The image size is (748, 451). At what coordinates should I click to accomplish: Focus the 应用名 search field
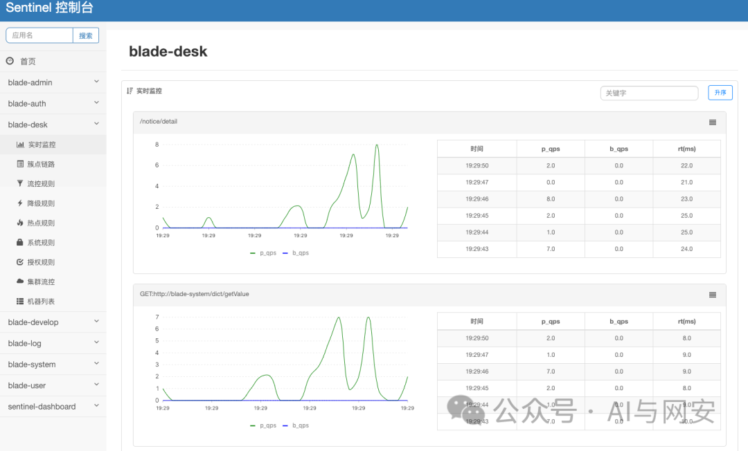[x=39, y=35]
